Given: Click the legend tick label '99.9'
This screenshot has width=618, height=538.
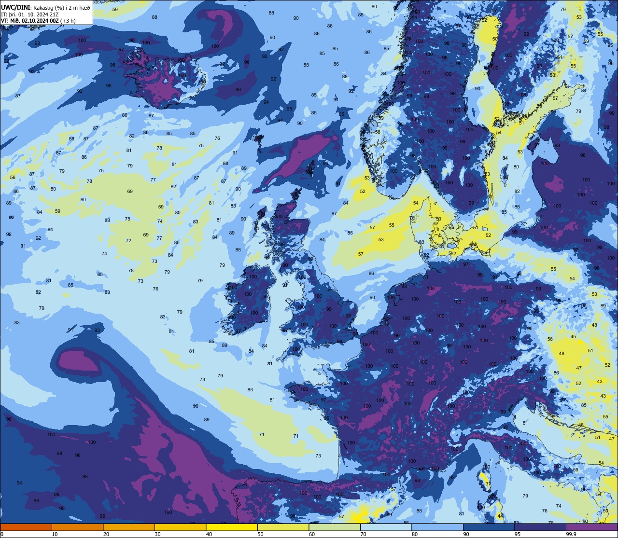Looking at the screenshot, I should click(x=571, y=534).
